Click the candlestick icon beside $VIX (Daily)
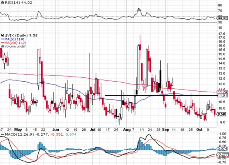Viewport: 229px width, 165px height. point(2,35)
